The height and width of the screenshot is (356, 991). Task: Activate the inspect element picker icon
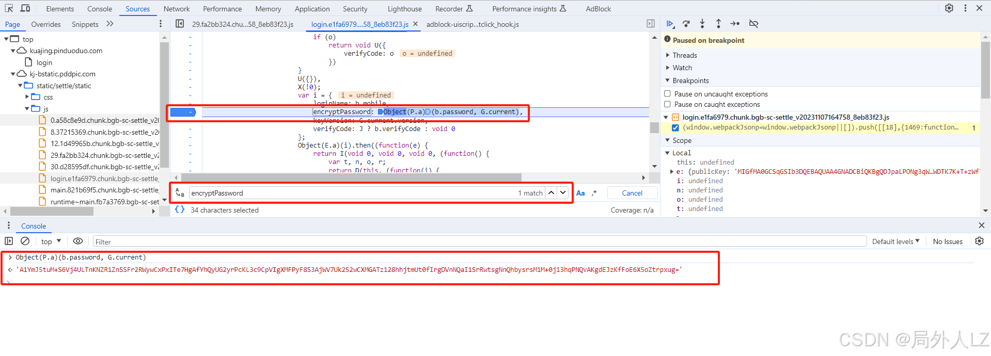tap(9, 8)
